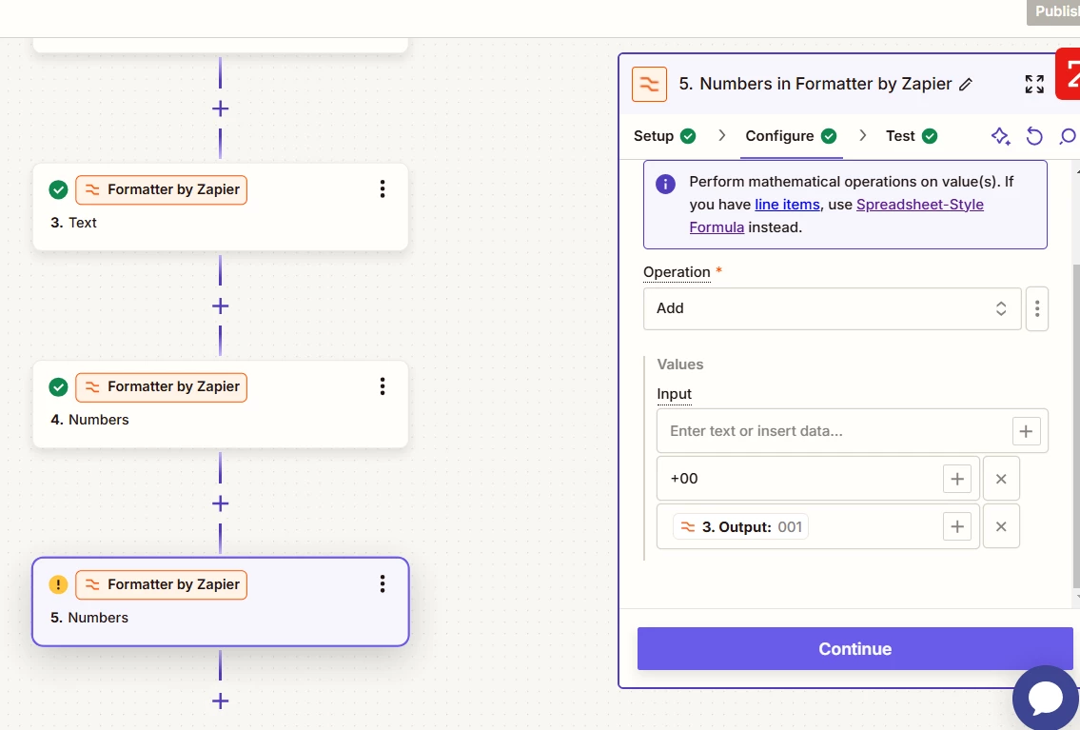Screen dimensions: 1080x730
Task: Click the panel title '5. Numbers in Formatter by Zapier'
Action: tap(815, 84)
